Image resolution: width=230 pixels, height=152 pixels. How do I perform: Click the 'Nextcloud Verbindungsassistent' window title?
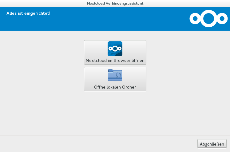115,3
